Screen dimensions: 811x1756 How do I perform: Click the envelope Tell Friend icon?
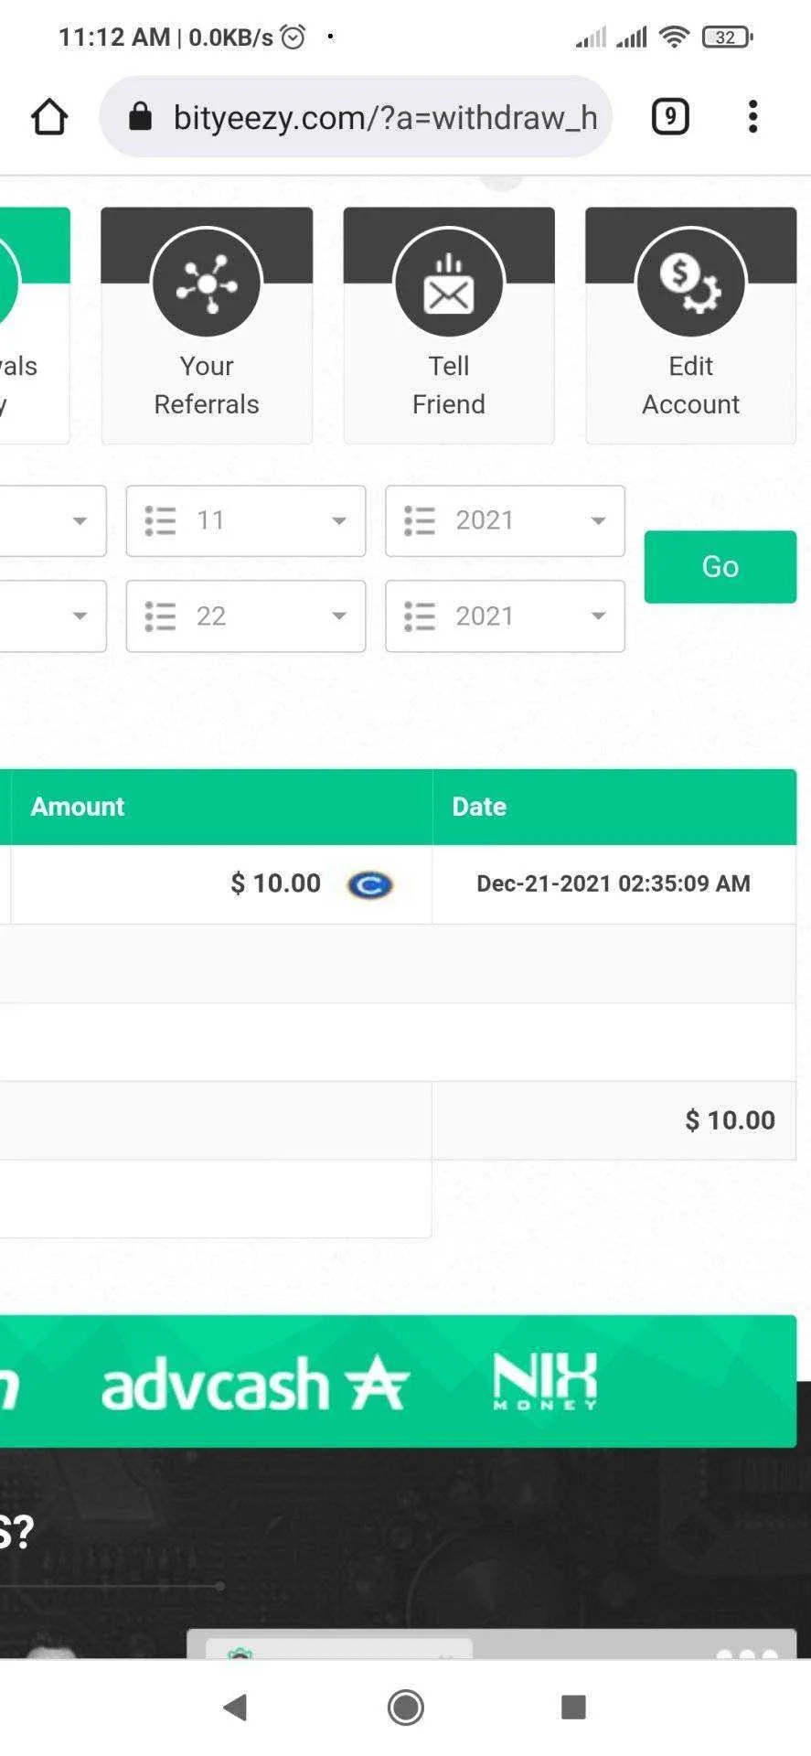point(449,283)
